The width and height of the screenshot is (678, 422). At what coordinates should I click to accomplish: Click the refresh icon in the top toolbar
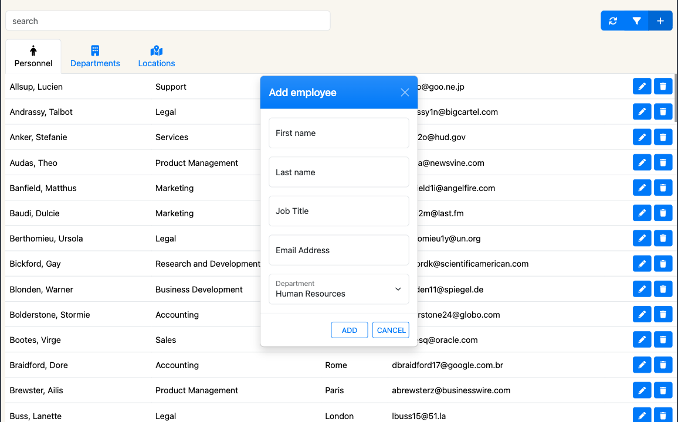coord(613,21)
